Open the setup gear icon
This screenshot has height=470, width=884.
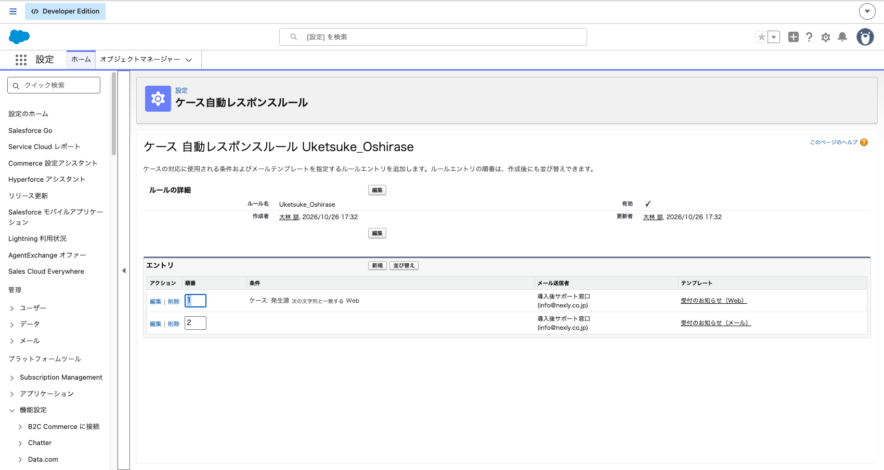[826, 37]
